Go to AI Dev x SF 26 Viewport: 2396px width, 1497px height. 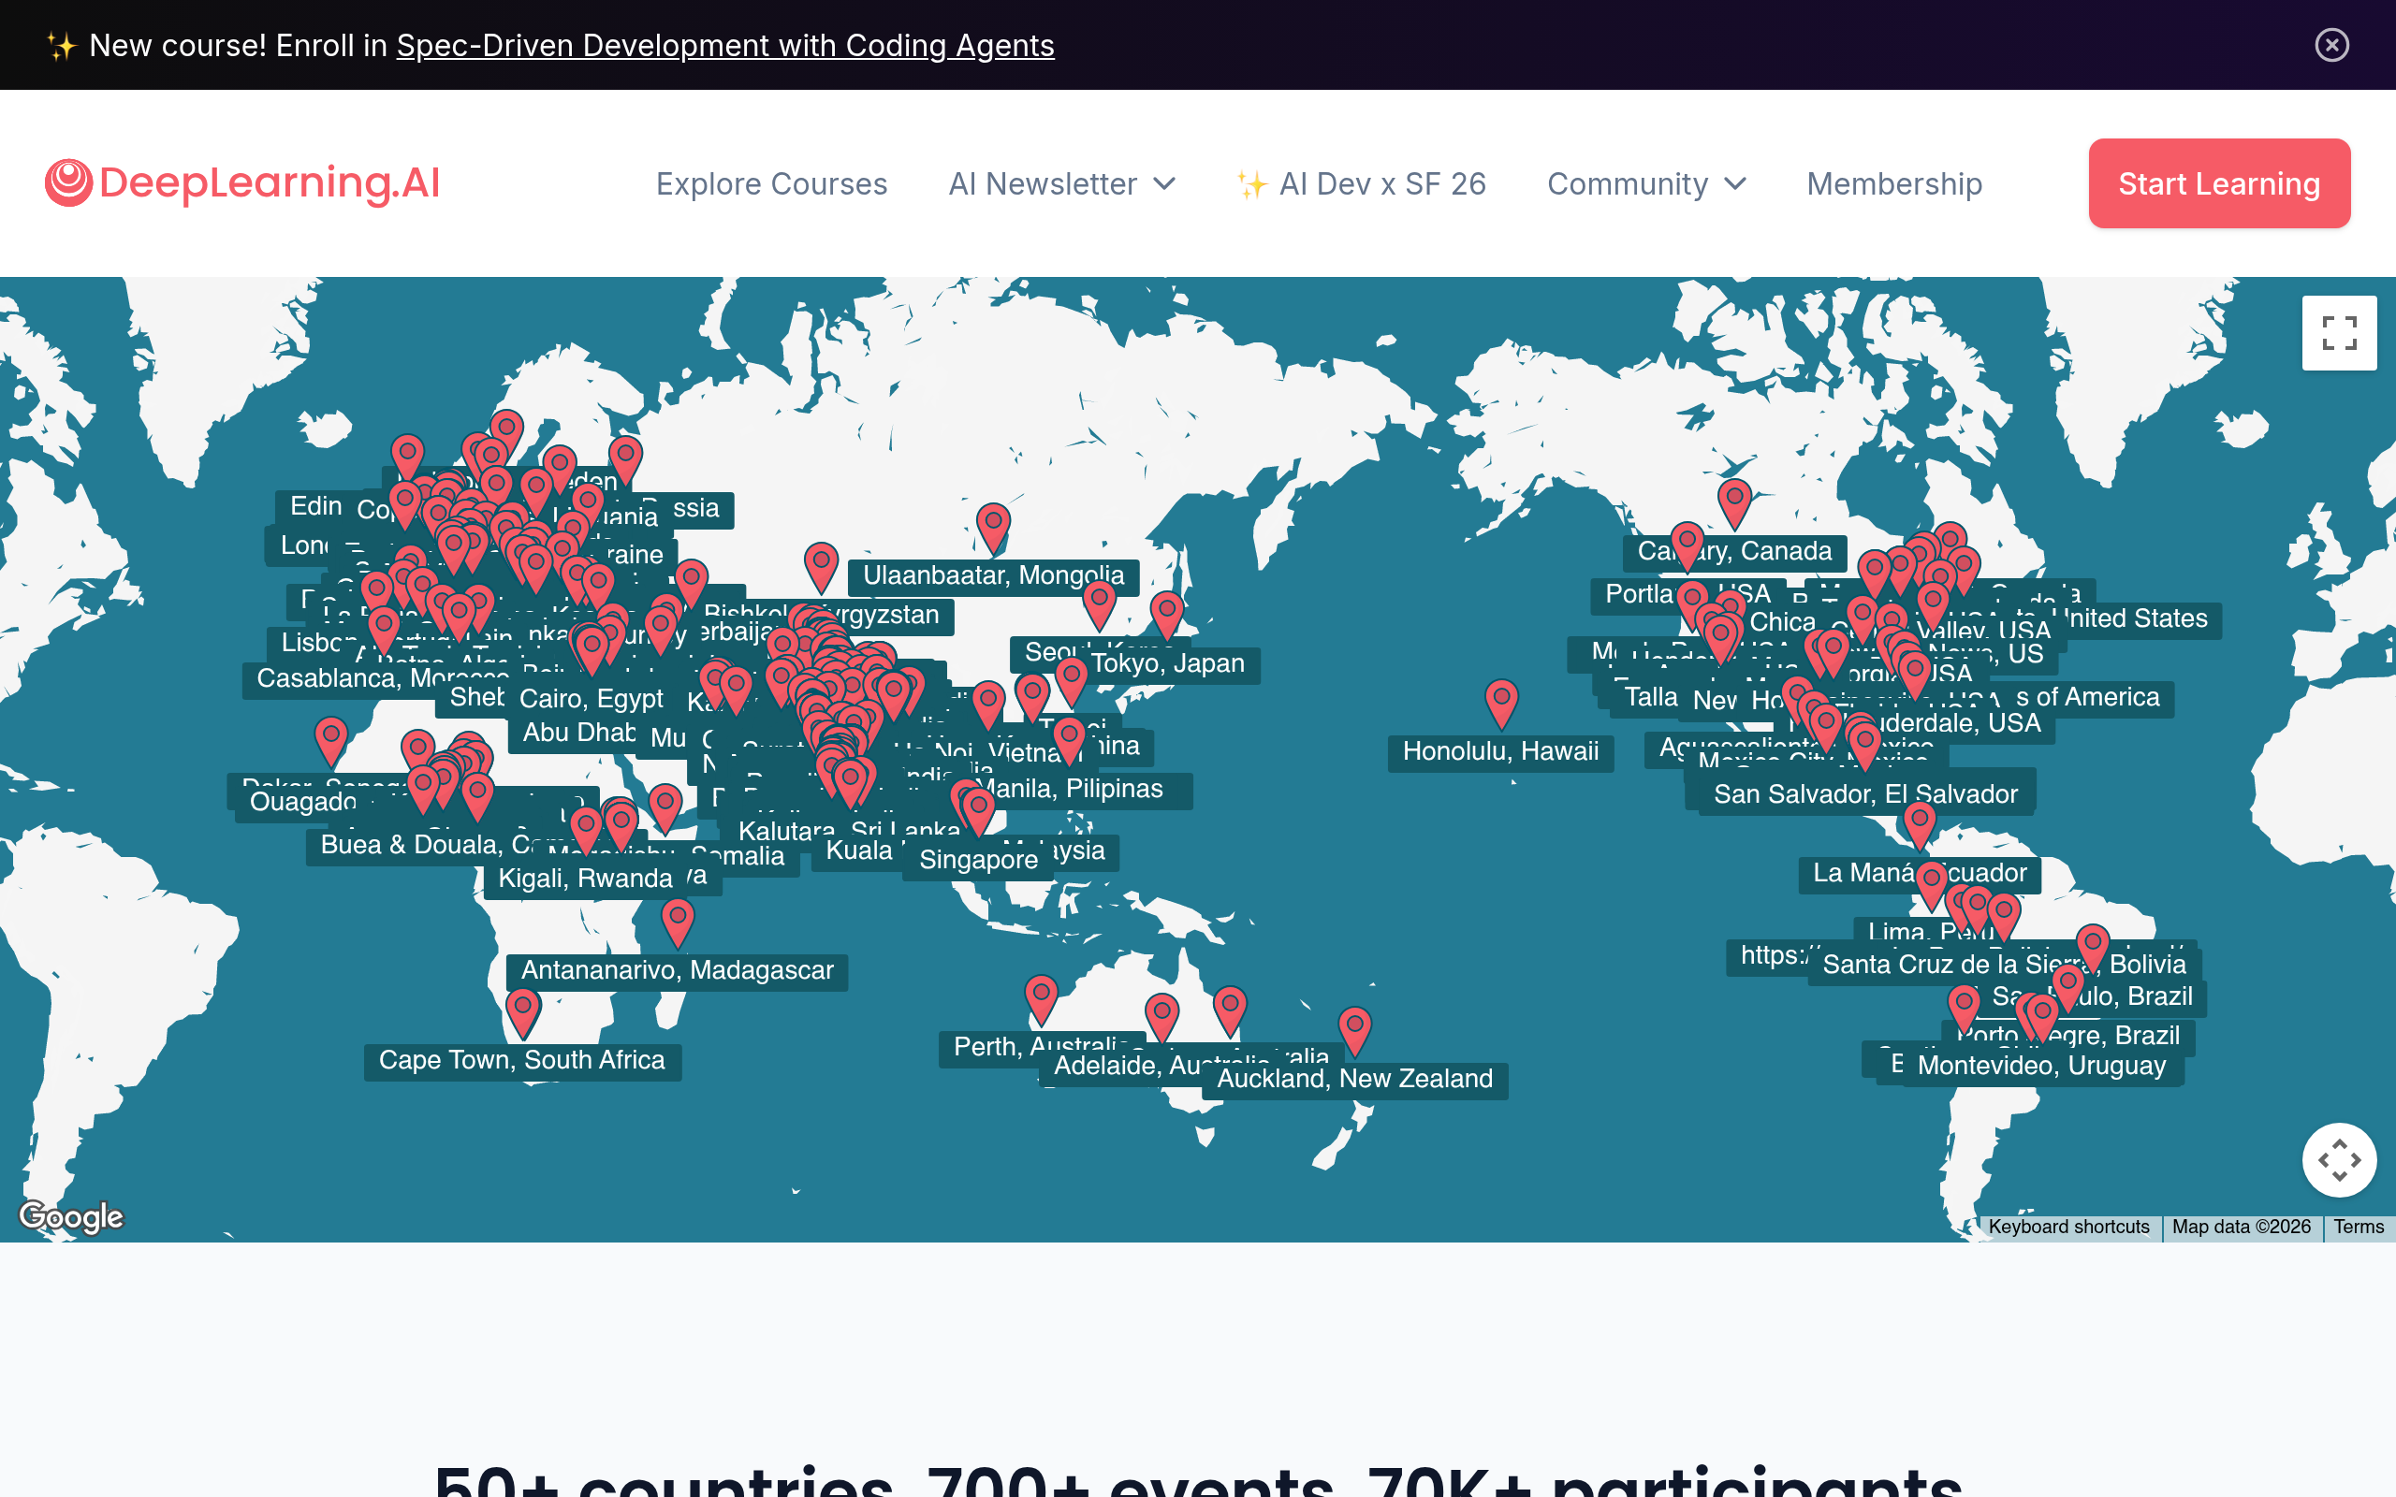pos(1362,184)
